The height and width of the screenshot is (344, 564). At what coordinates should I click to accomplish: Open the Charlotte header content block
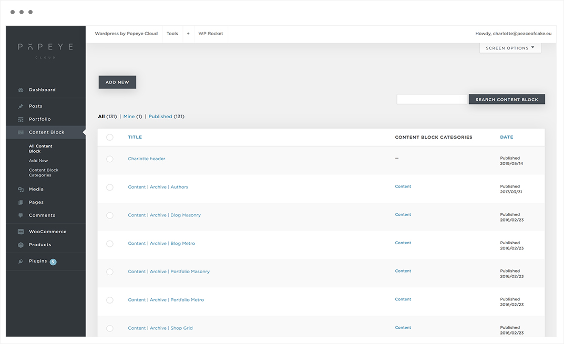pos(147,159)
